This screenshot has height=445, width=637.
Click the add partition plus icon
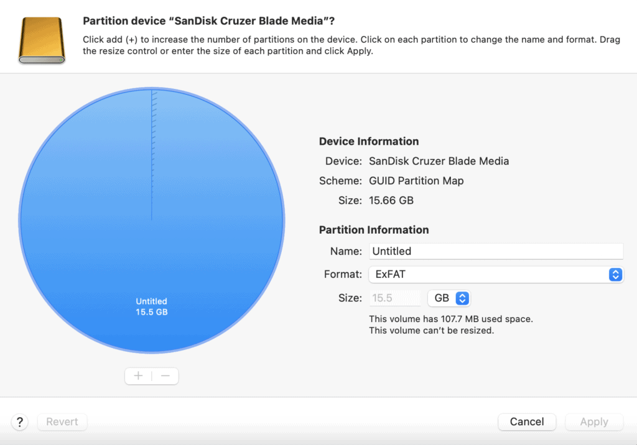pyautogui.click(x=137, y=375)
